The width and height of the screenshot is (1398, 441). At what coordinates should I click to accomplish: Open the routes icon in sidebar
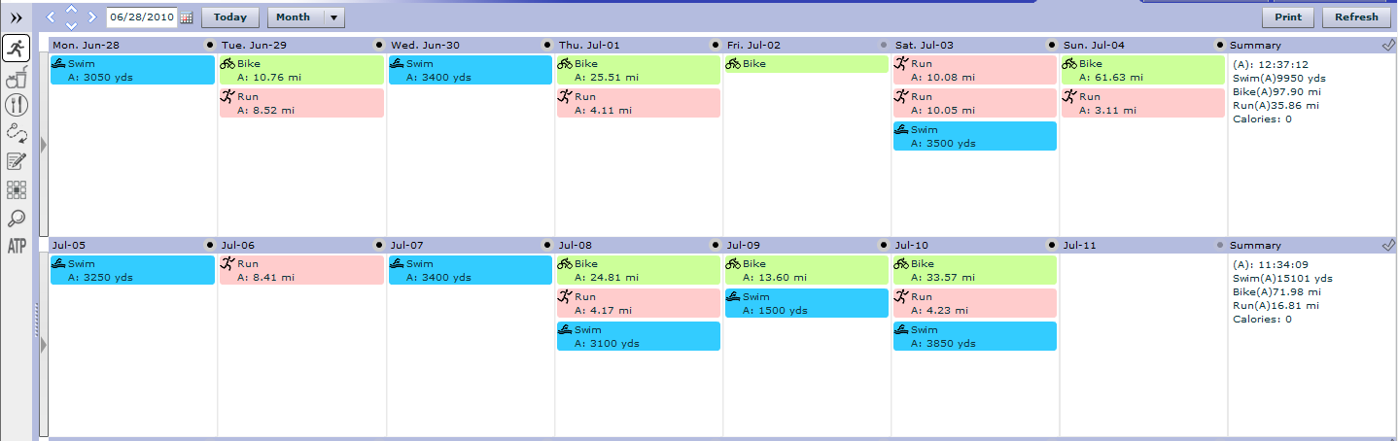[x=16, y=134]
